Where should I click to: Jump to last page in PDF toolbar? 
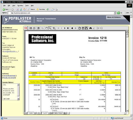(68, 28)
